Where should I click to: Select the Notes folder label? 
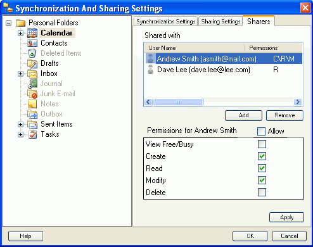coord(49,104)
